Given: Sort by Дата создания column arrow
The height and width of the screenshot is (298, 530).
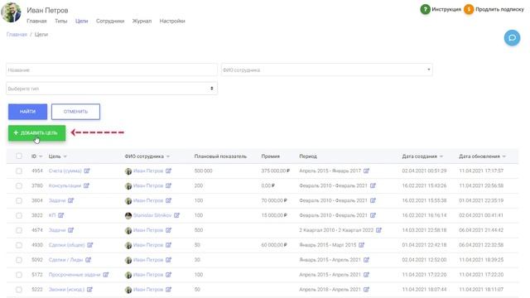Looking at the screenshot, I should point(441,156).
